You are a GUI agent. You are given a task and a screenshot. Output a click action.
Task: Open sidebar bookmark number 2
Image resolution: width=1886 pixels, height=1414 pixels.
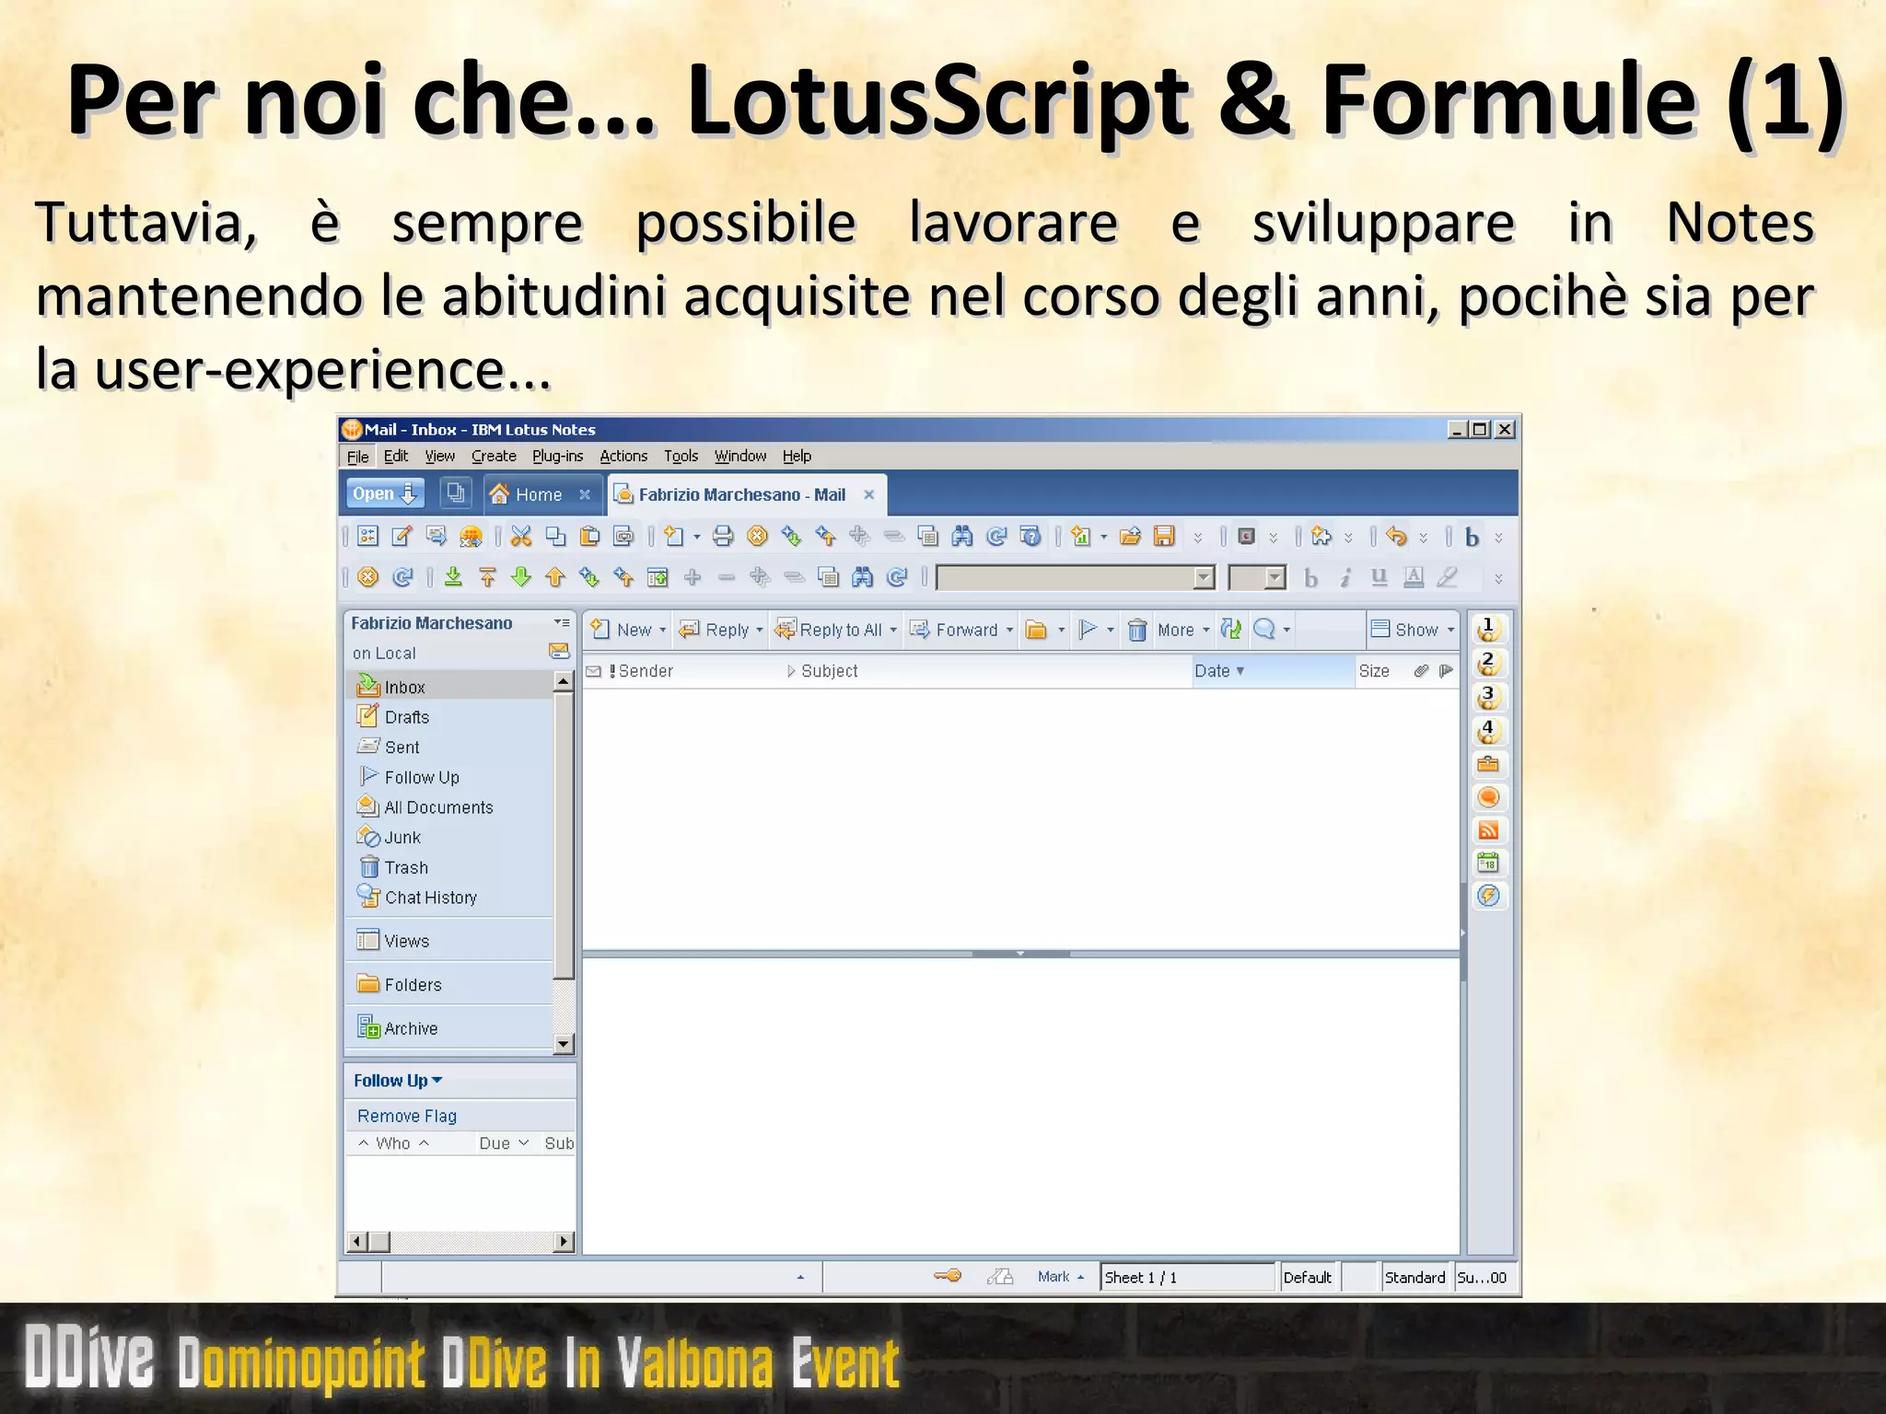(1488, 664)
